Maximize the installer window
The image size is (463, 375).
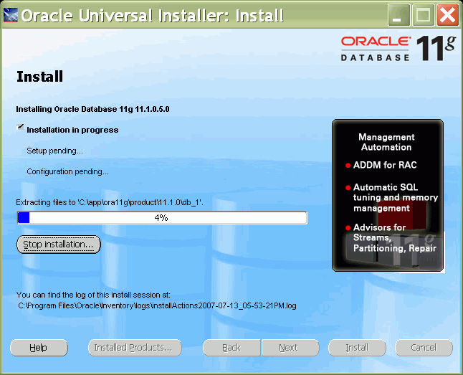[x=424, y=15]
